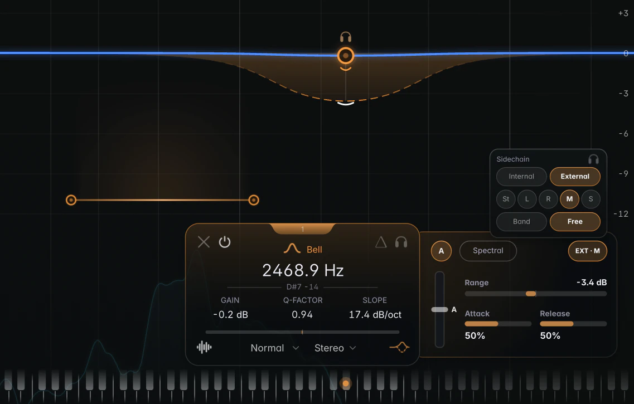
Task: Click left endpoint of sidechain range line
Action: tap(71, 200)
